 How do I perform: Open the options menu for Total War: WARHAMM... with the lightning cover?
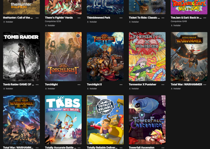(x=37, y=148)
